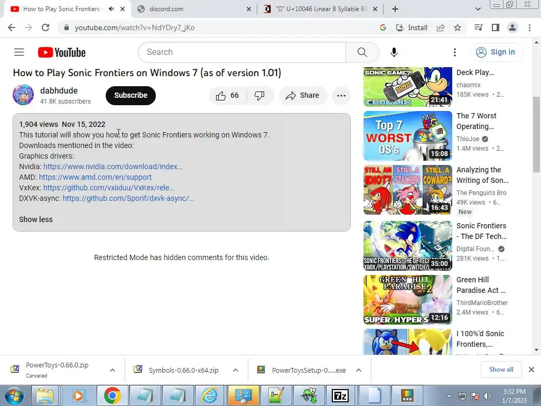Click the volume icon in system tray
Viewport: 541px width, 406px height.
[x=487, y=396]
